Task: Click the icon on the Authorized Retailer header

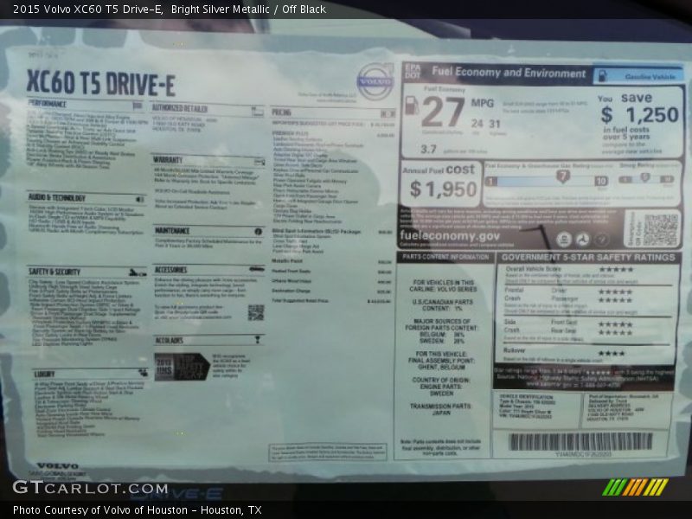Action: [x=257, y=111]
